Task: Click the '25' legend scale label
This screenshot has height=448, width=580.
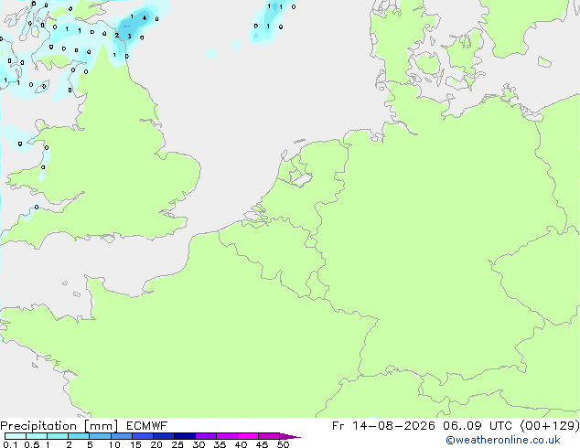Action: click(177, 444)
